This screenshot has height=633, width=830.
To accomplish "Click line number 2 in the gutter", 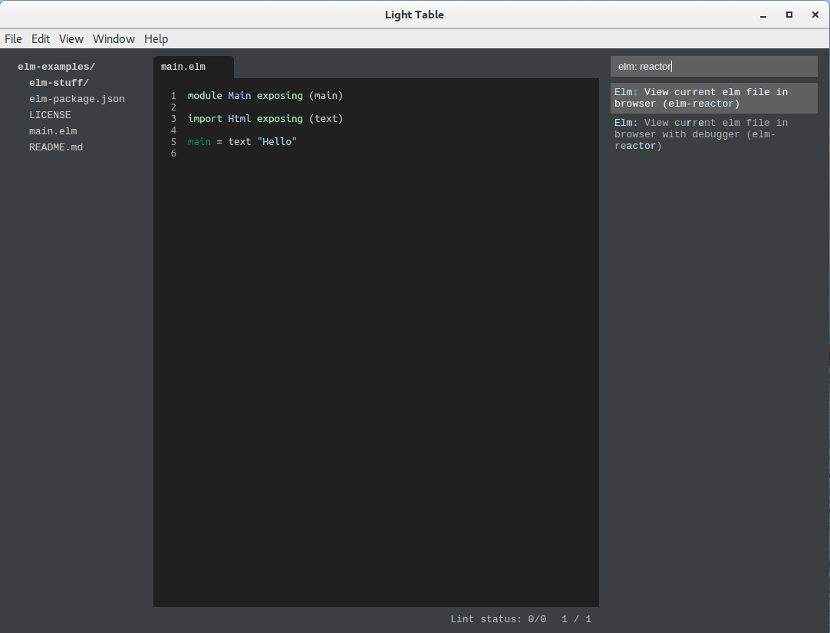I will click(173, 107).
